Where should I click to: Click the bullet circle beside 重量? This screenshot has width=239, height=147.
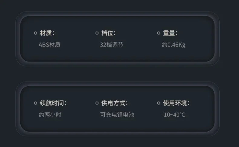(x=159, y=33)
